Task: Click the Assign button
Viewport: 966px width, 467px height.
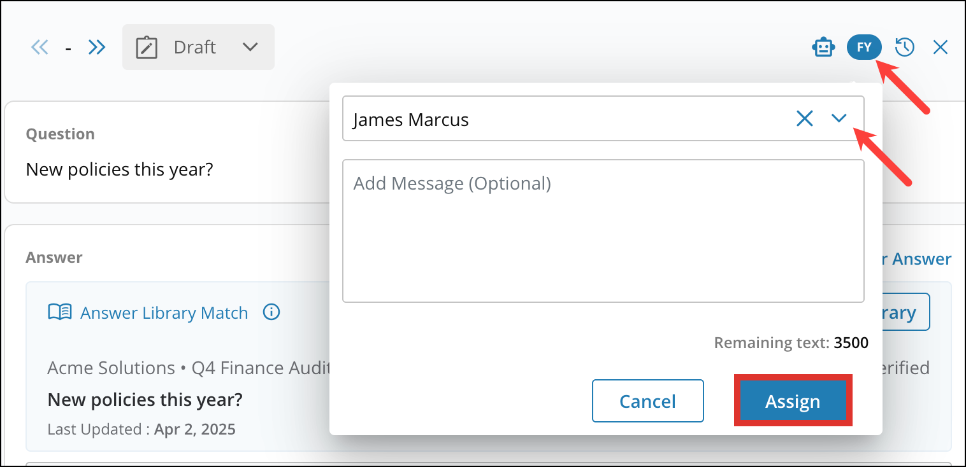Action: (x=792, y=401)
